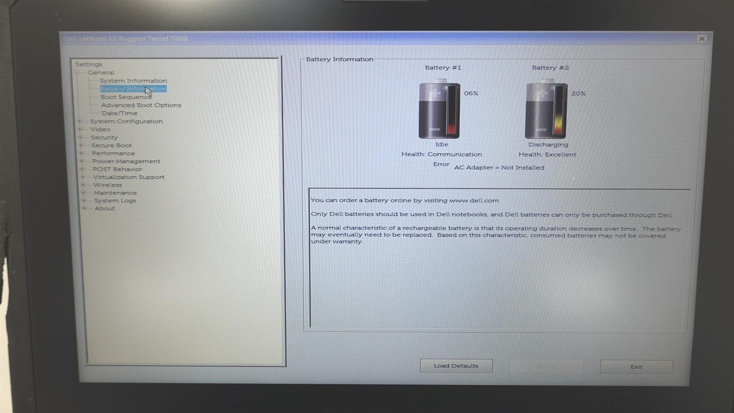Select the Video category label
This screenshot has height=413, width=734.
point(100,129)
